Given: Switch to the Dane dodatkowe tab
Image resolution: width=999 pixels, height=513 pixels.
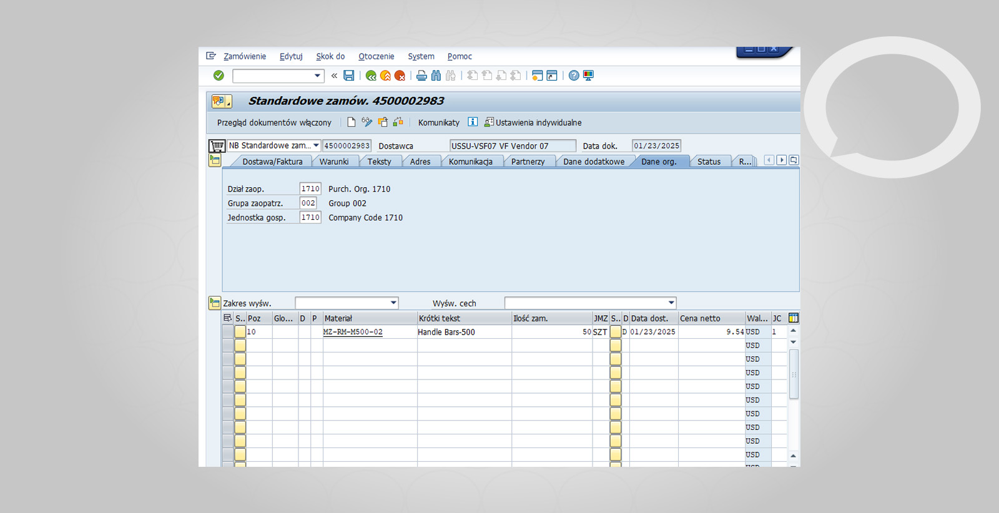Looking at the screenshot, I should coord(594,162).
